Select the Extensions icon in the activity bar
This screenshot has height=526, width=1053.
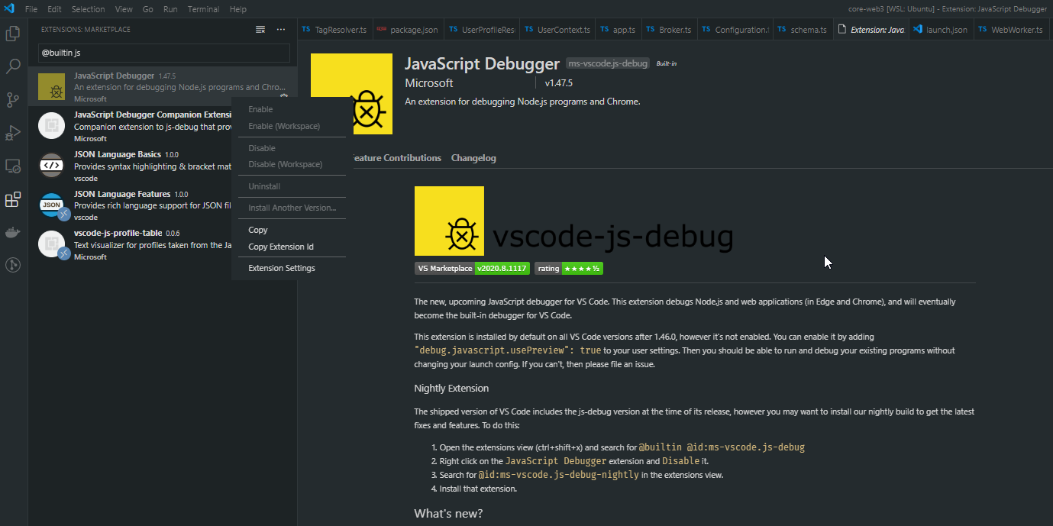click(x=12, y=200)
